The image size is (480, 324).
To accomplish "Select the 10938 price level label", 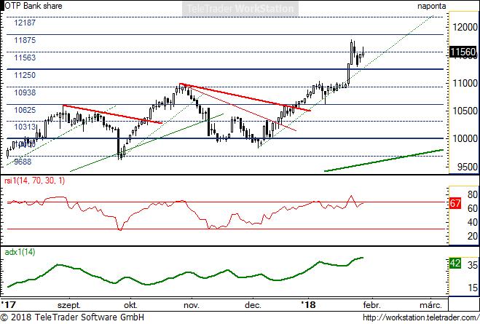I will [25, 92].
